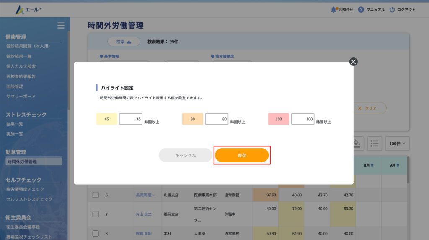Viewport: 429px width, 240px height.
Task: Open the マニュアル help icon
Action: tap(361, 9)
